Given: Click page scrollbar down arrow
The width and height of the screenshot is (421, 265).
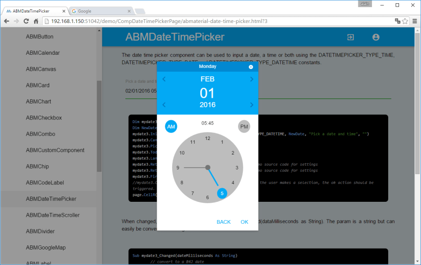Looking at the screenshot, I should click(x=417, y=261).
